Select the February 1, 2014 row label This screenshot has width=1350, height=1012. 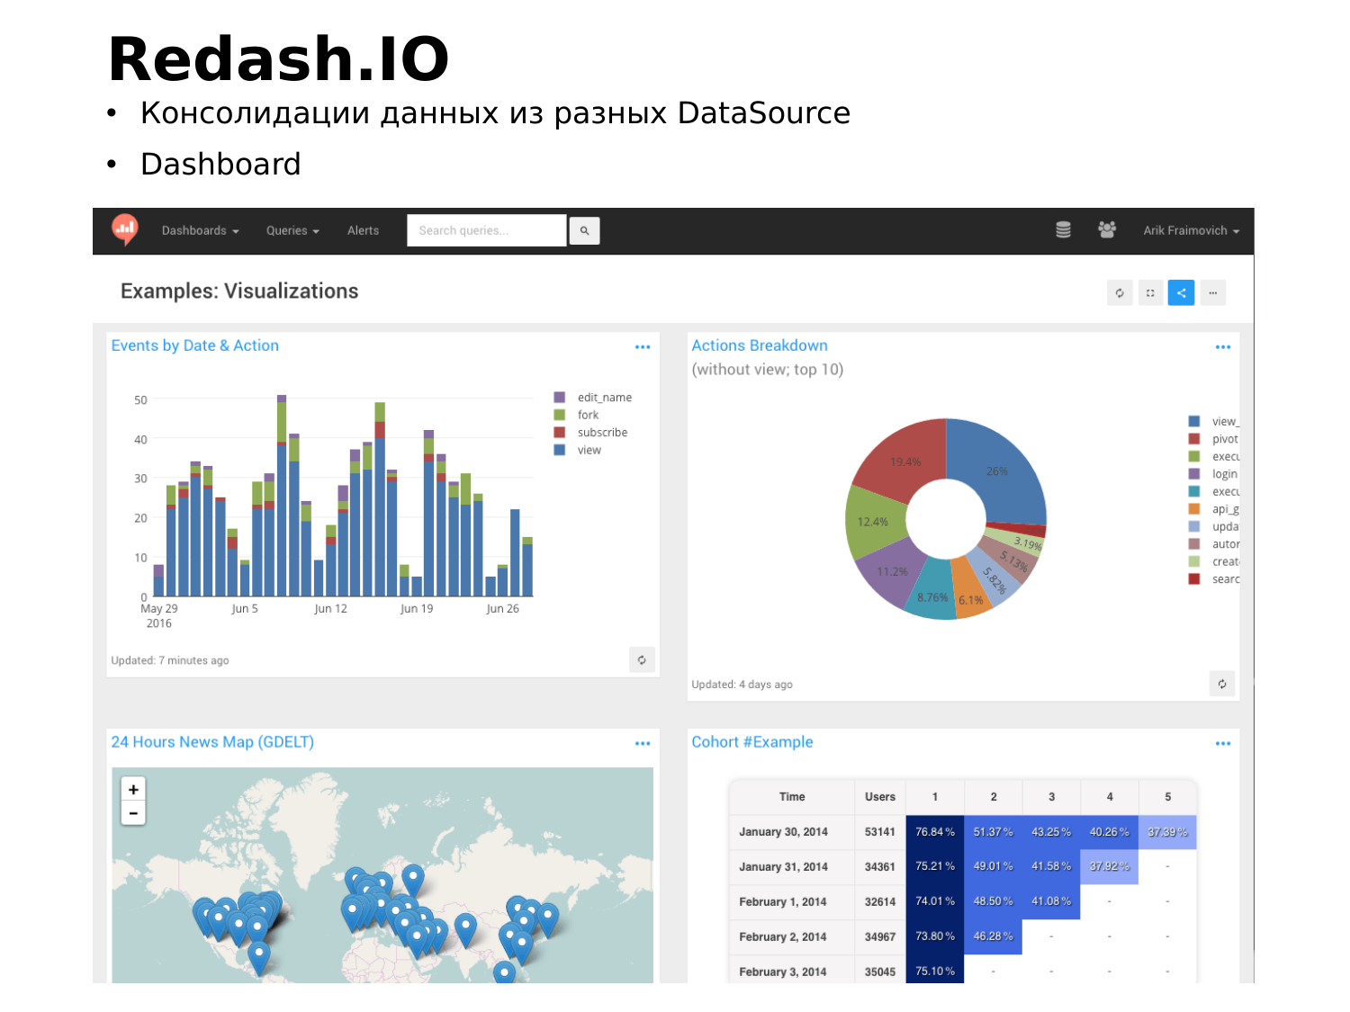coord(783,902)
